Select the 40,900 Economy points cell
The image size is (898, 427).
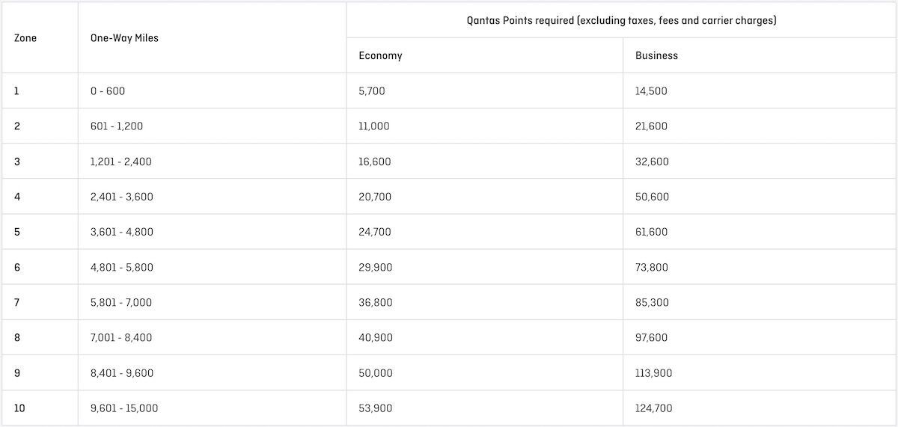(x=376, y=338)
